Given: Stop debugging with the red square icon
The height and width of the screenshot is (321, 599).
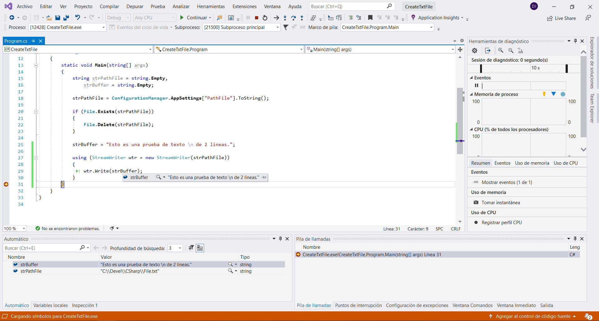Looking at the screenshot, I should coord(257,18).
